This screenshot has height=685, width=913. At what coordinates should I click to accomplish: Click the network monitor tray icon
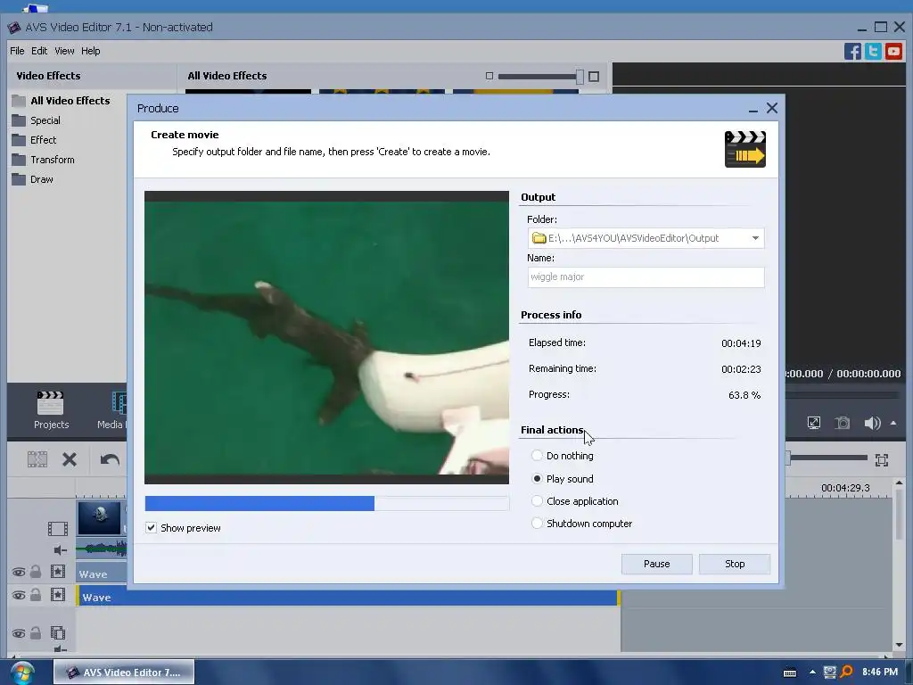(x=830, y=673)
